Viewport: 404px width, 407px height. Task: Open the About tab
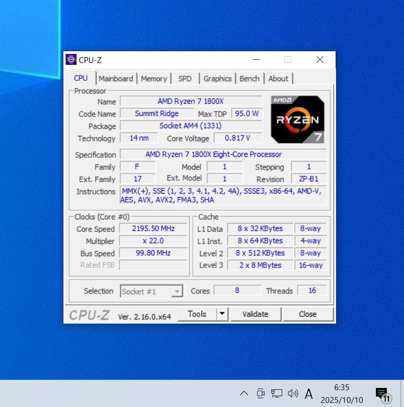(x=278, y=78)
